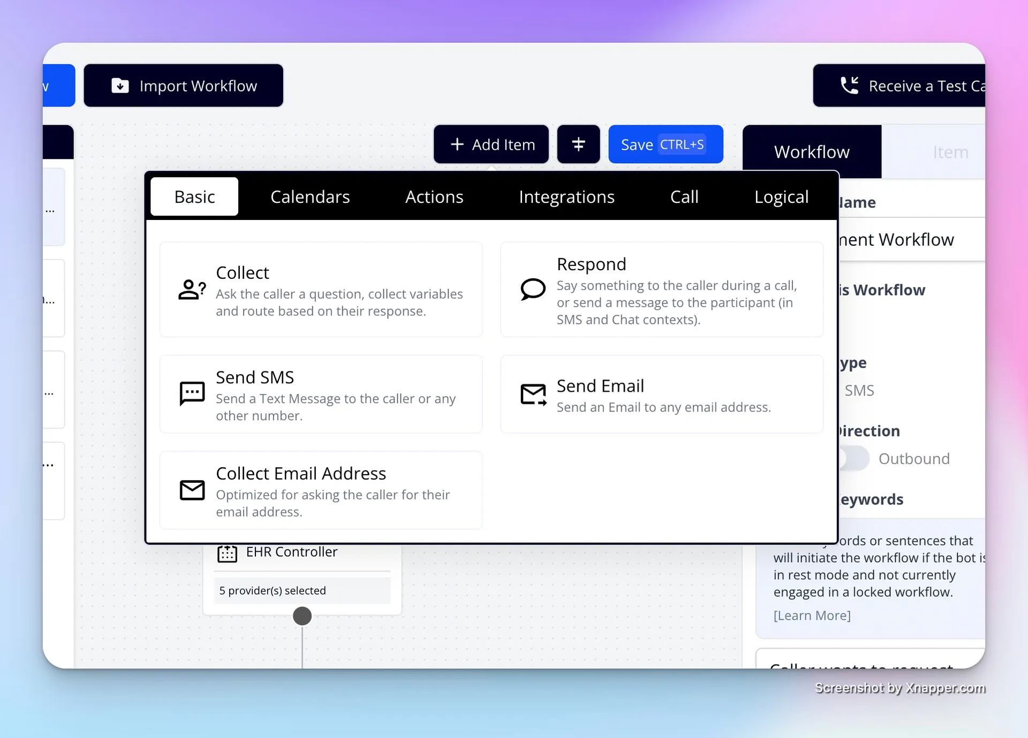Open the Type dropdown showing SMS

coord(859,390)
